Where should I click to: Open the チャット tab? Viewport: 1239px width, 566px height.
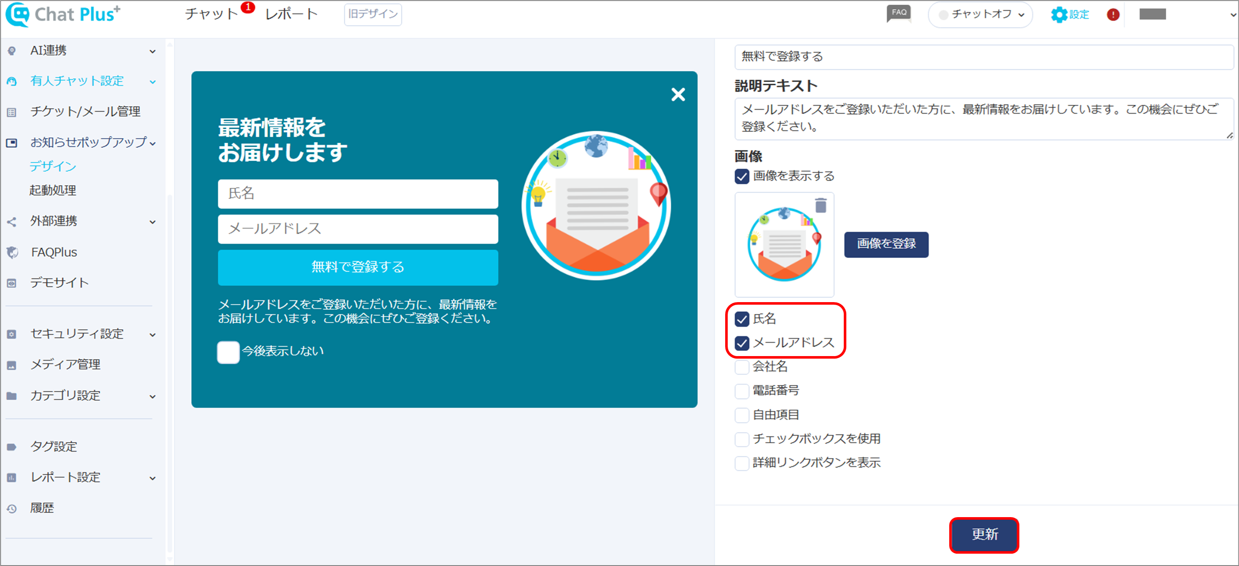click(x=212, y=14)
